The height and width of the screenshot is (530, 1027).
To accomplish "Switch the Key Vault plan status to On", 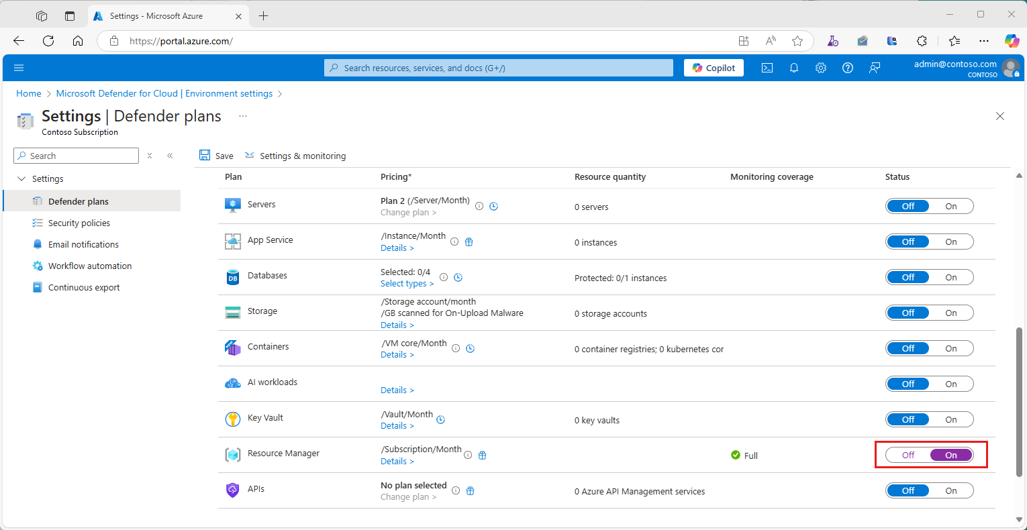I will click(x=951, y=419).
